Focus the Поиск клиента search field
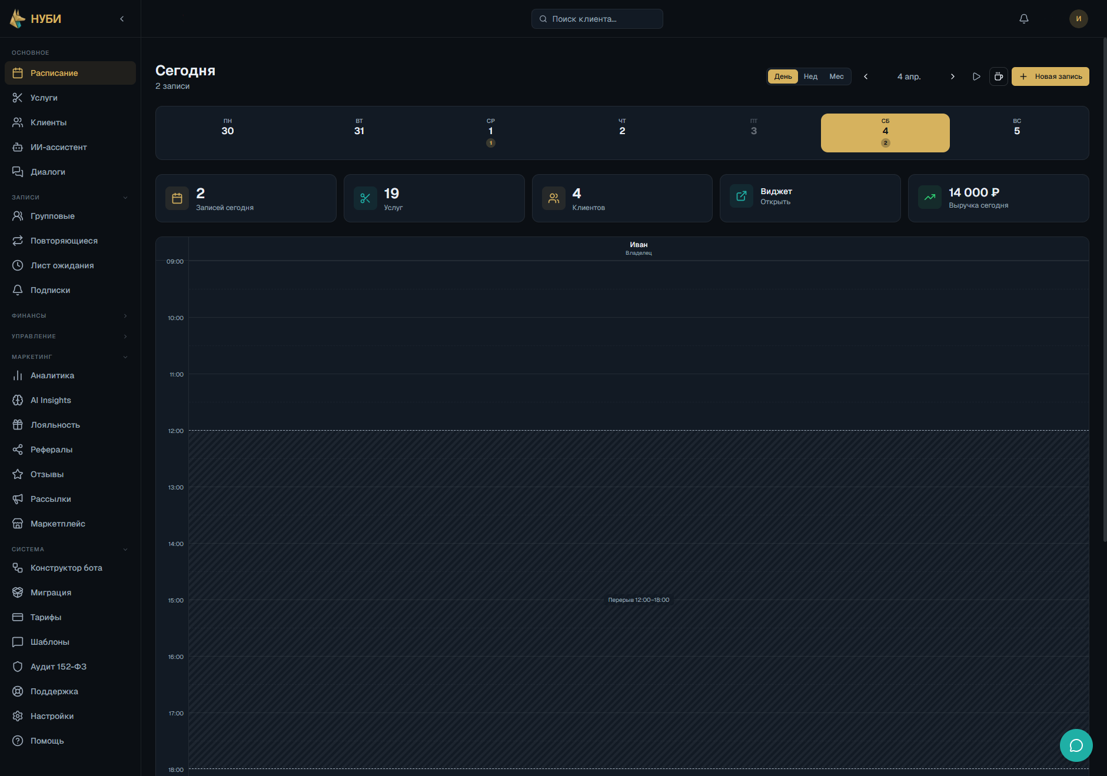 tap(597, 19)
